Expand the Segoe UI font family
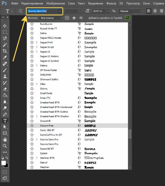 click(x=37, y=52)
